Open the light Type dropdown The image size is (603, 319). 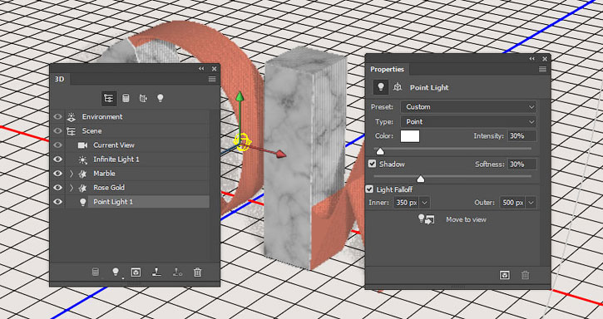click(468, 122)
